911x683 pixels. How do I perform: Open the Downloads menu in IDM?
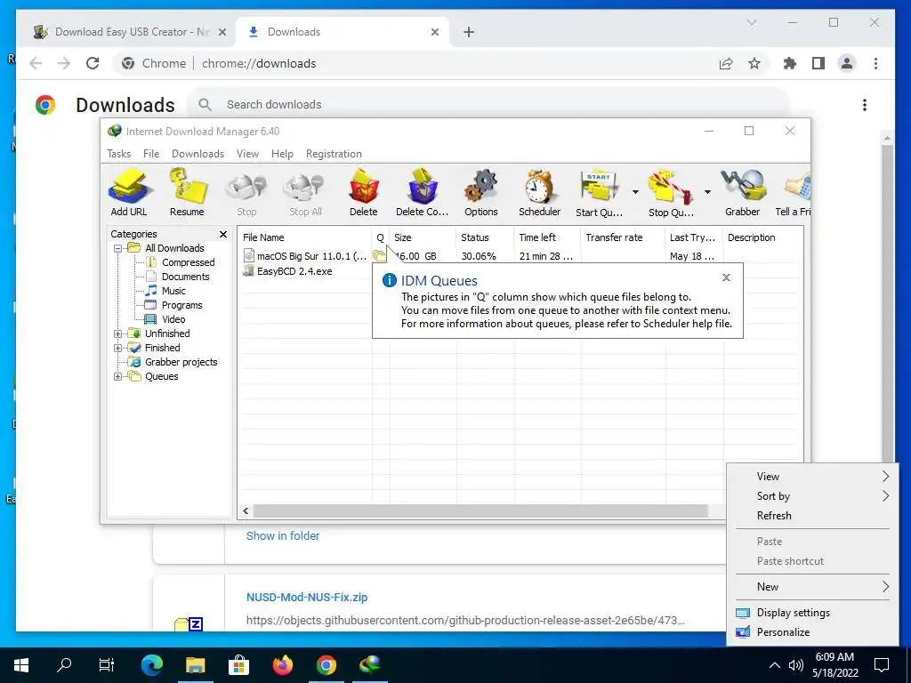point(198,154)
